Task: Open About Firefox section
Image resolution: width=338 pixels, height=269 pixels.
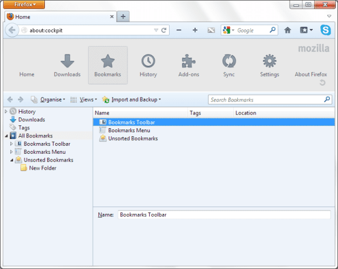Action: (x=311, y=74)
